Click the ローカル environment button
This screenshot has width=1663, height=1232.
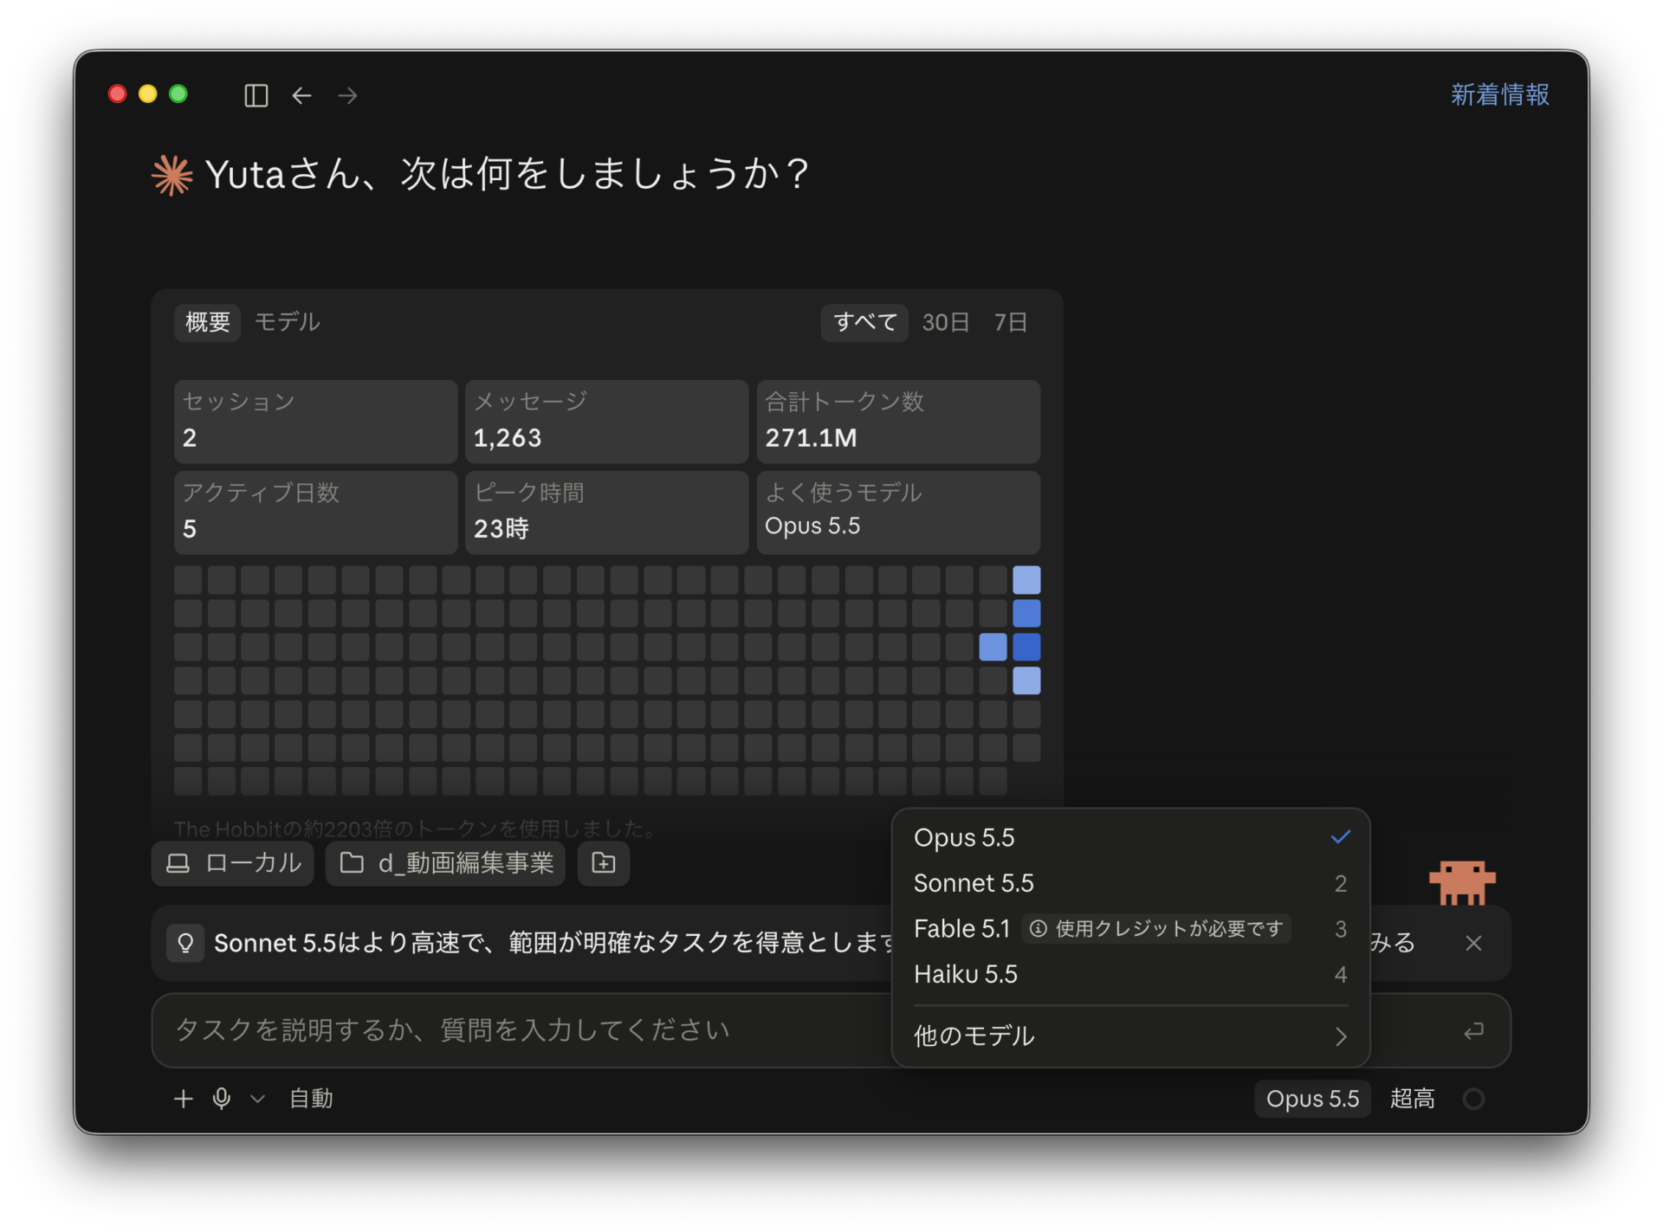(x=233, y=863)
